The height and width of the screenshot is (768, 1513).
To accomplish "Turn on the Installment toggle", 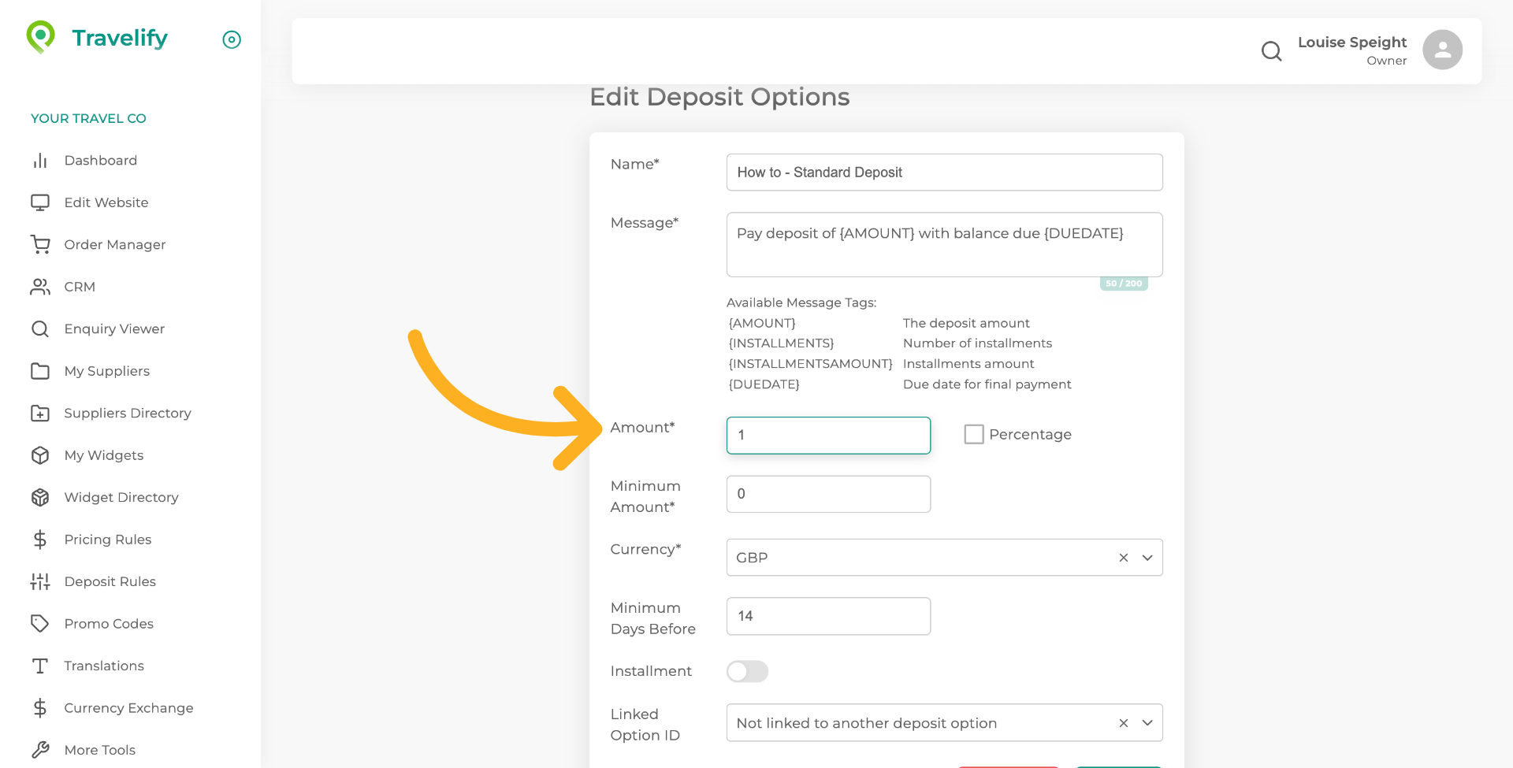I will pyautogui.click(x=747, y=671).
